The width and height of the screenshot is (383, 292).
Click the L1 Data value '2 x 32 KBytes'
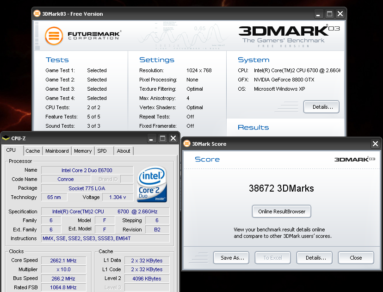(x=147, y=261)
